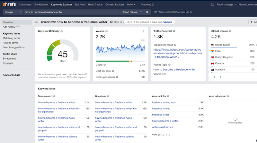Open Site Explorer from the top navigation

pyautogui.click(x=41, y=4)
